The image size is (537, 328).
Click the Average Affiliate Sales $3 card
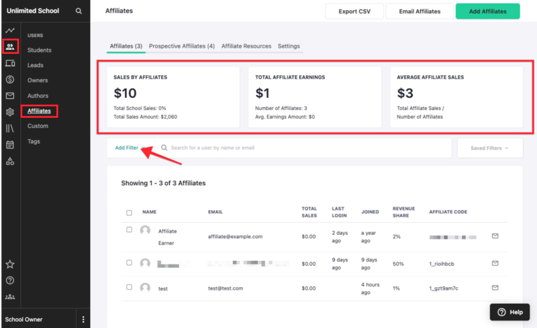(x=456, y=97)
